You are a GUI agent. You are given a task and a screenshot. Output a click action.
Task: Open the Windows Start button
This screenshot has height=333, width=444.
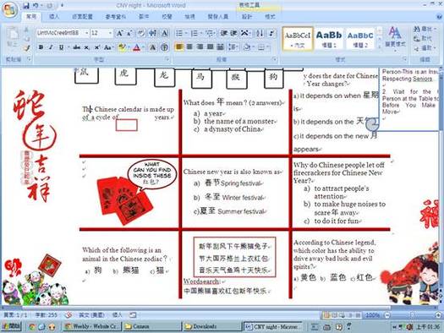coord(12,326)
